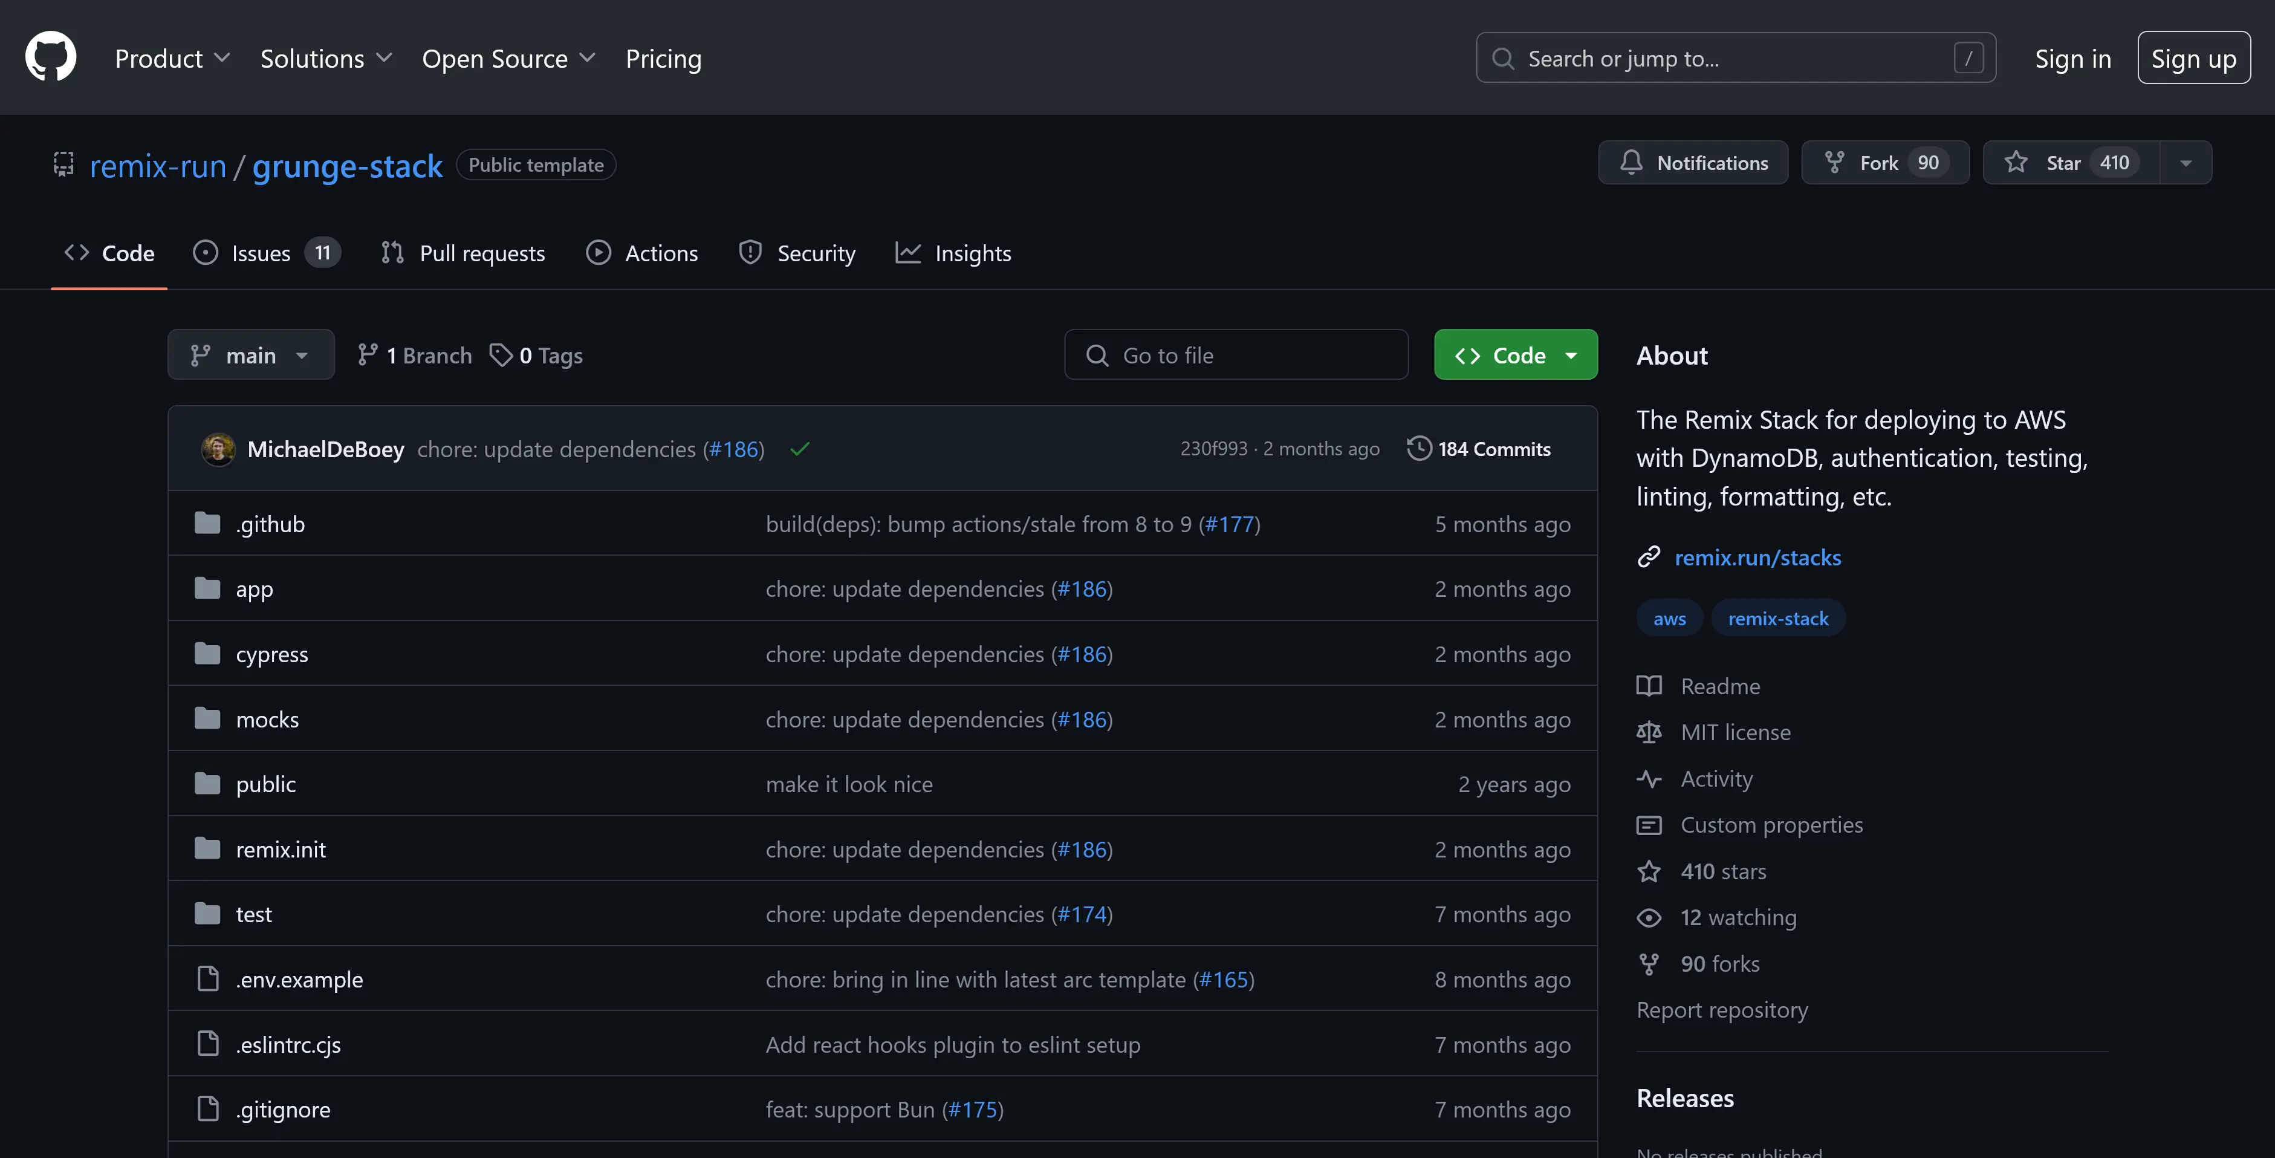Star the repository
Viewport: 2275px width, 1158px height.
coord(2072,163)
